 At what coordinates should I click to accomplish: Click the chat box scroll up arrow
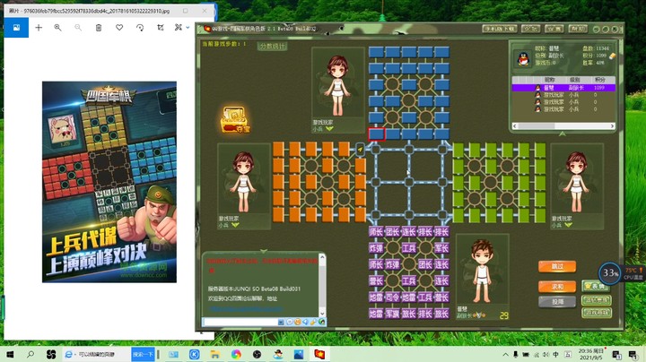(x=322, y=257)
